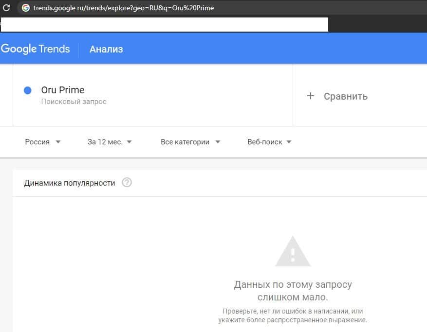
Task: Click the Поисковый запрос label
Action: click(74, 102)
